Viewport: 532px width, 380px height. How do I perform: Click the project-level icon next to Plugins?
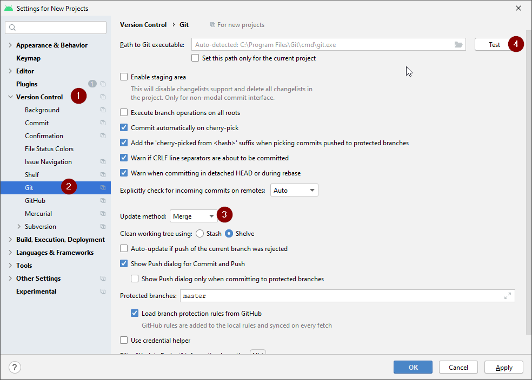(x=103, y=84)
